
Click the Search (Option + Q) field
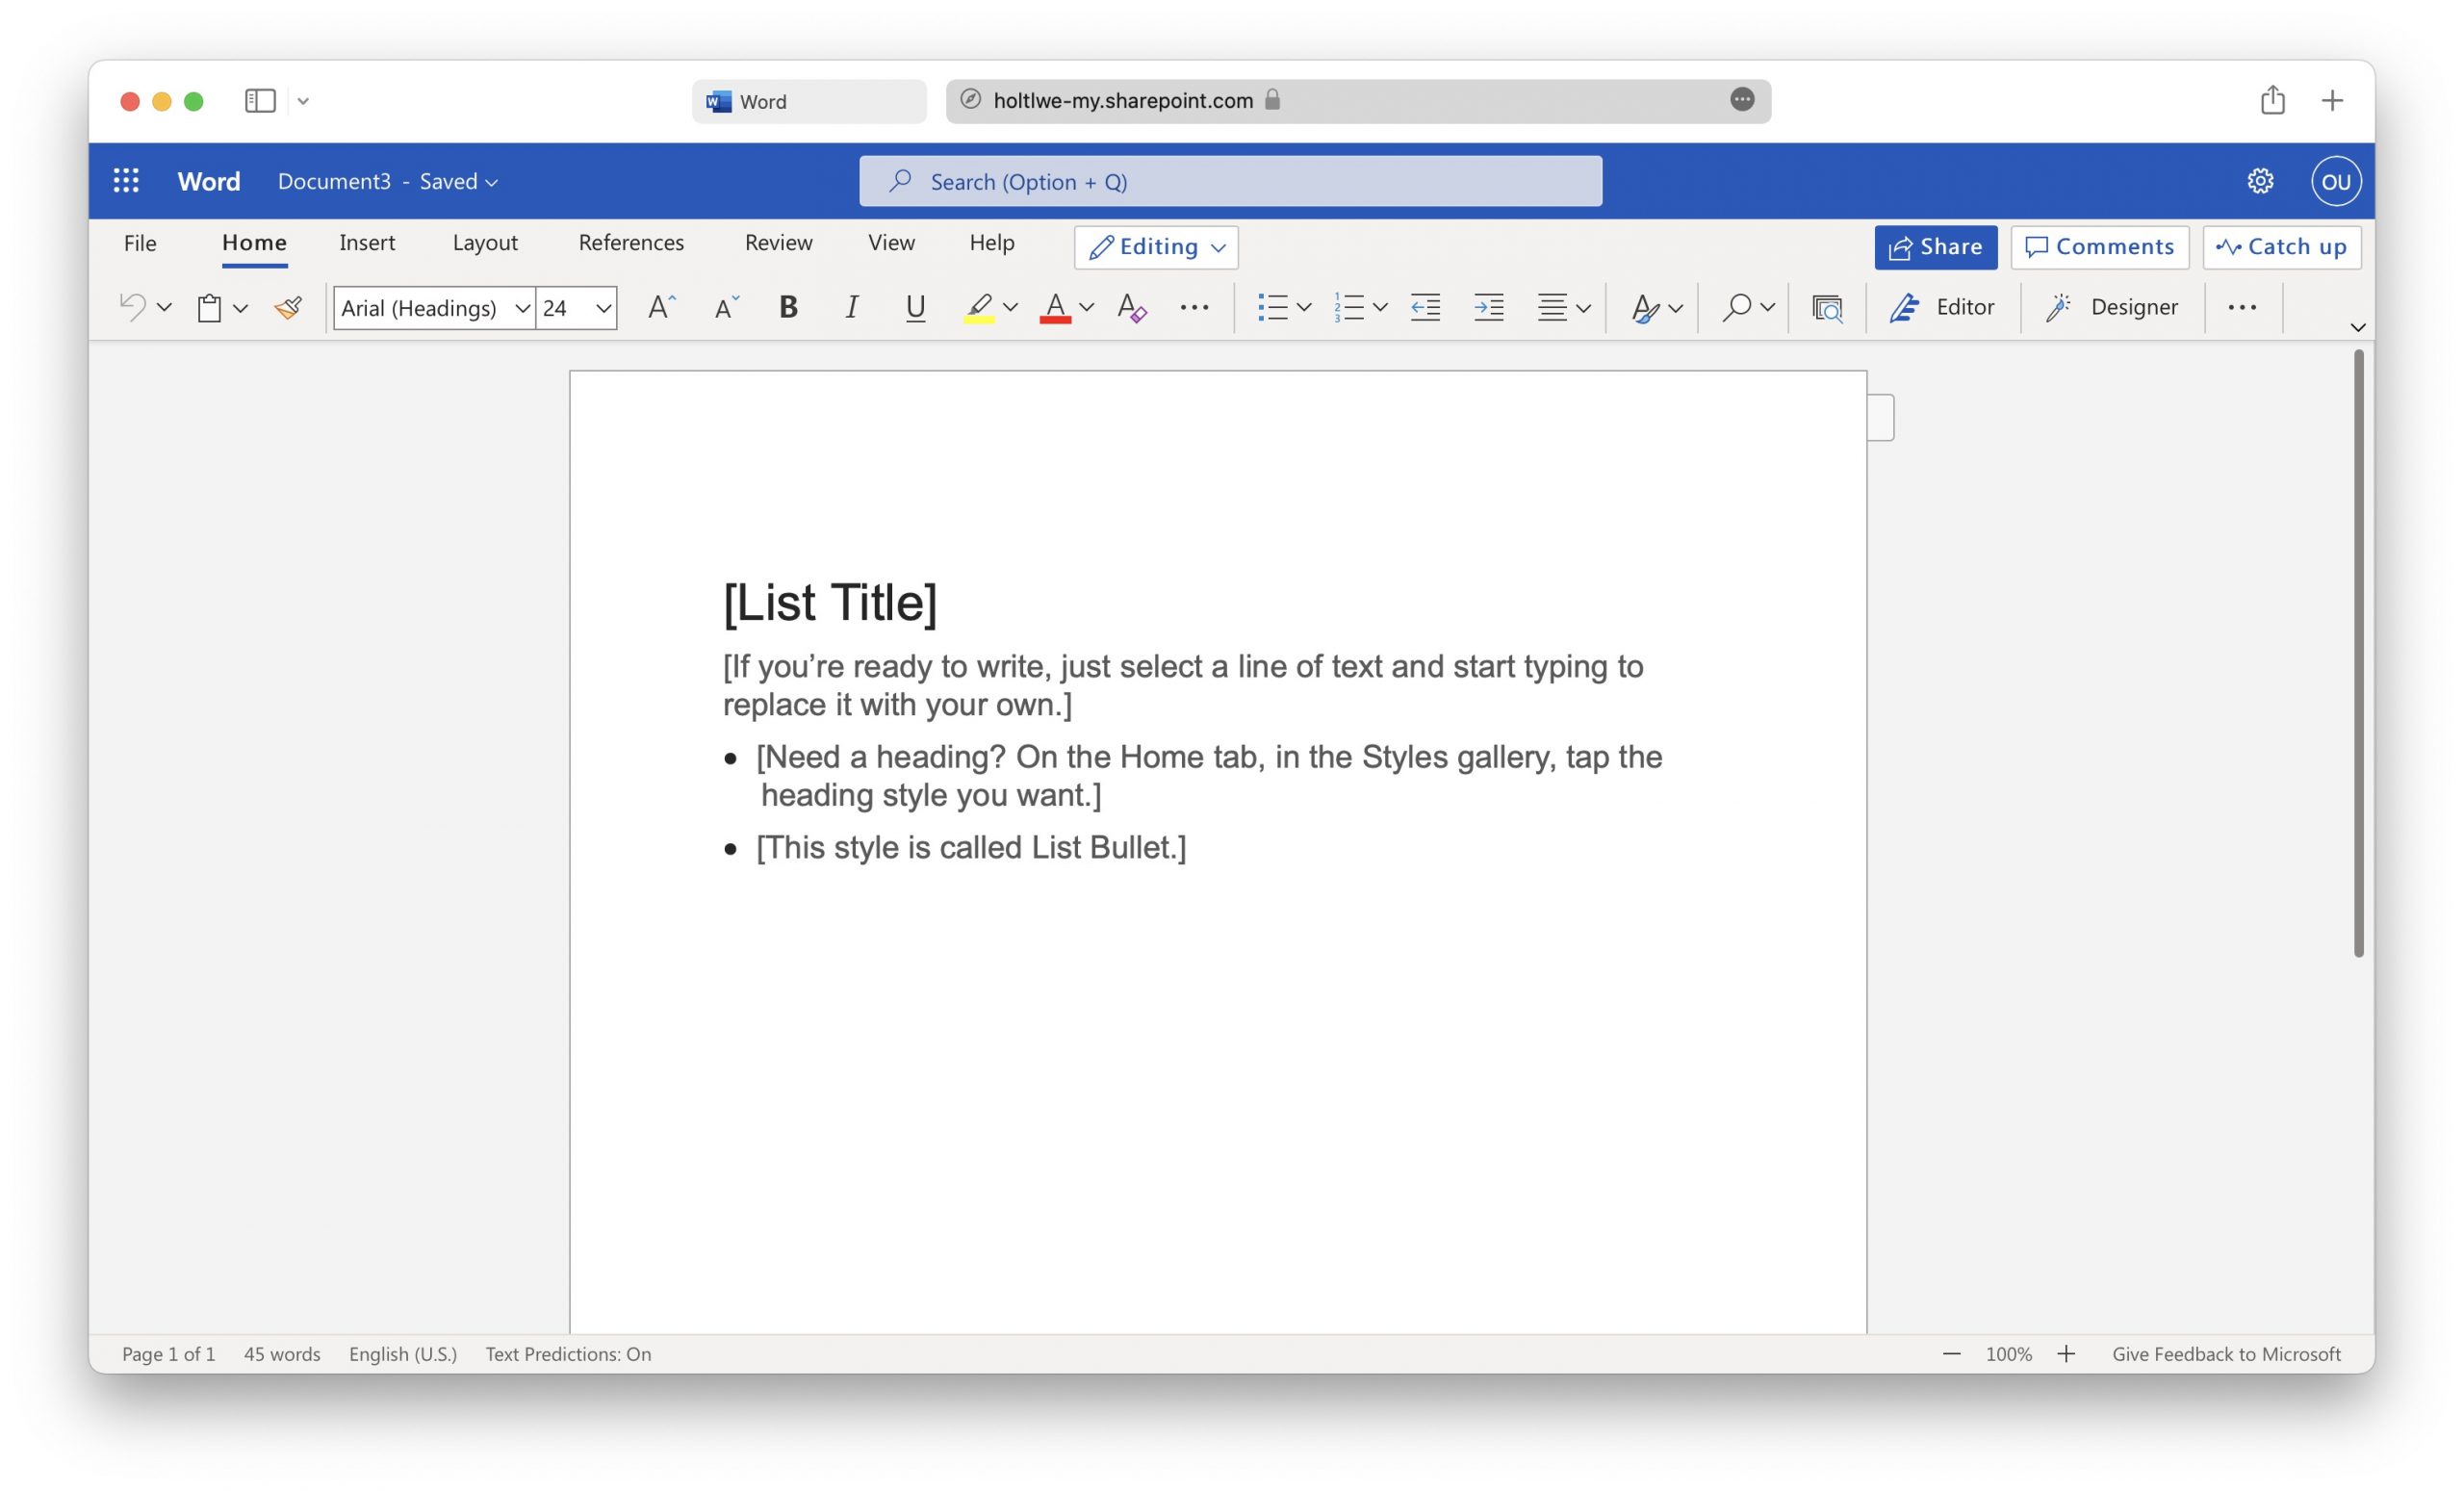[1230, 181]
